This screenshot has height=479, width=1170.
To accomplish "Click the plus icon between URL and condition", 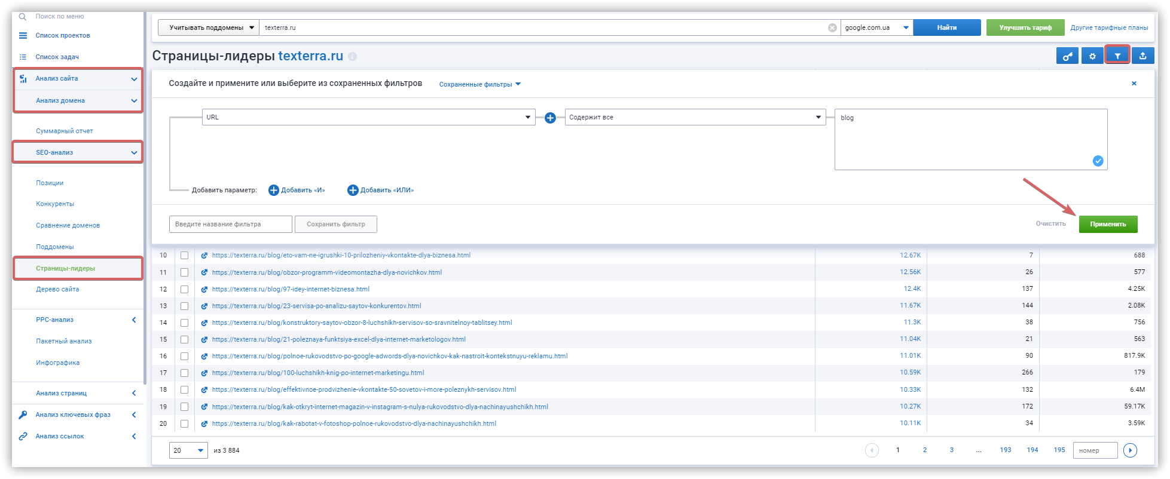I will point(550,118).
